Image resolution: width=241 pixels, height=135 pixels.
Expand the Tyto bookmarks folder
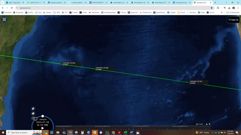(38, 12)
